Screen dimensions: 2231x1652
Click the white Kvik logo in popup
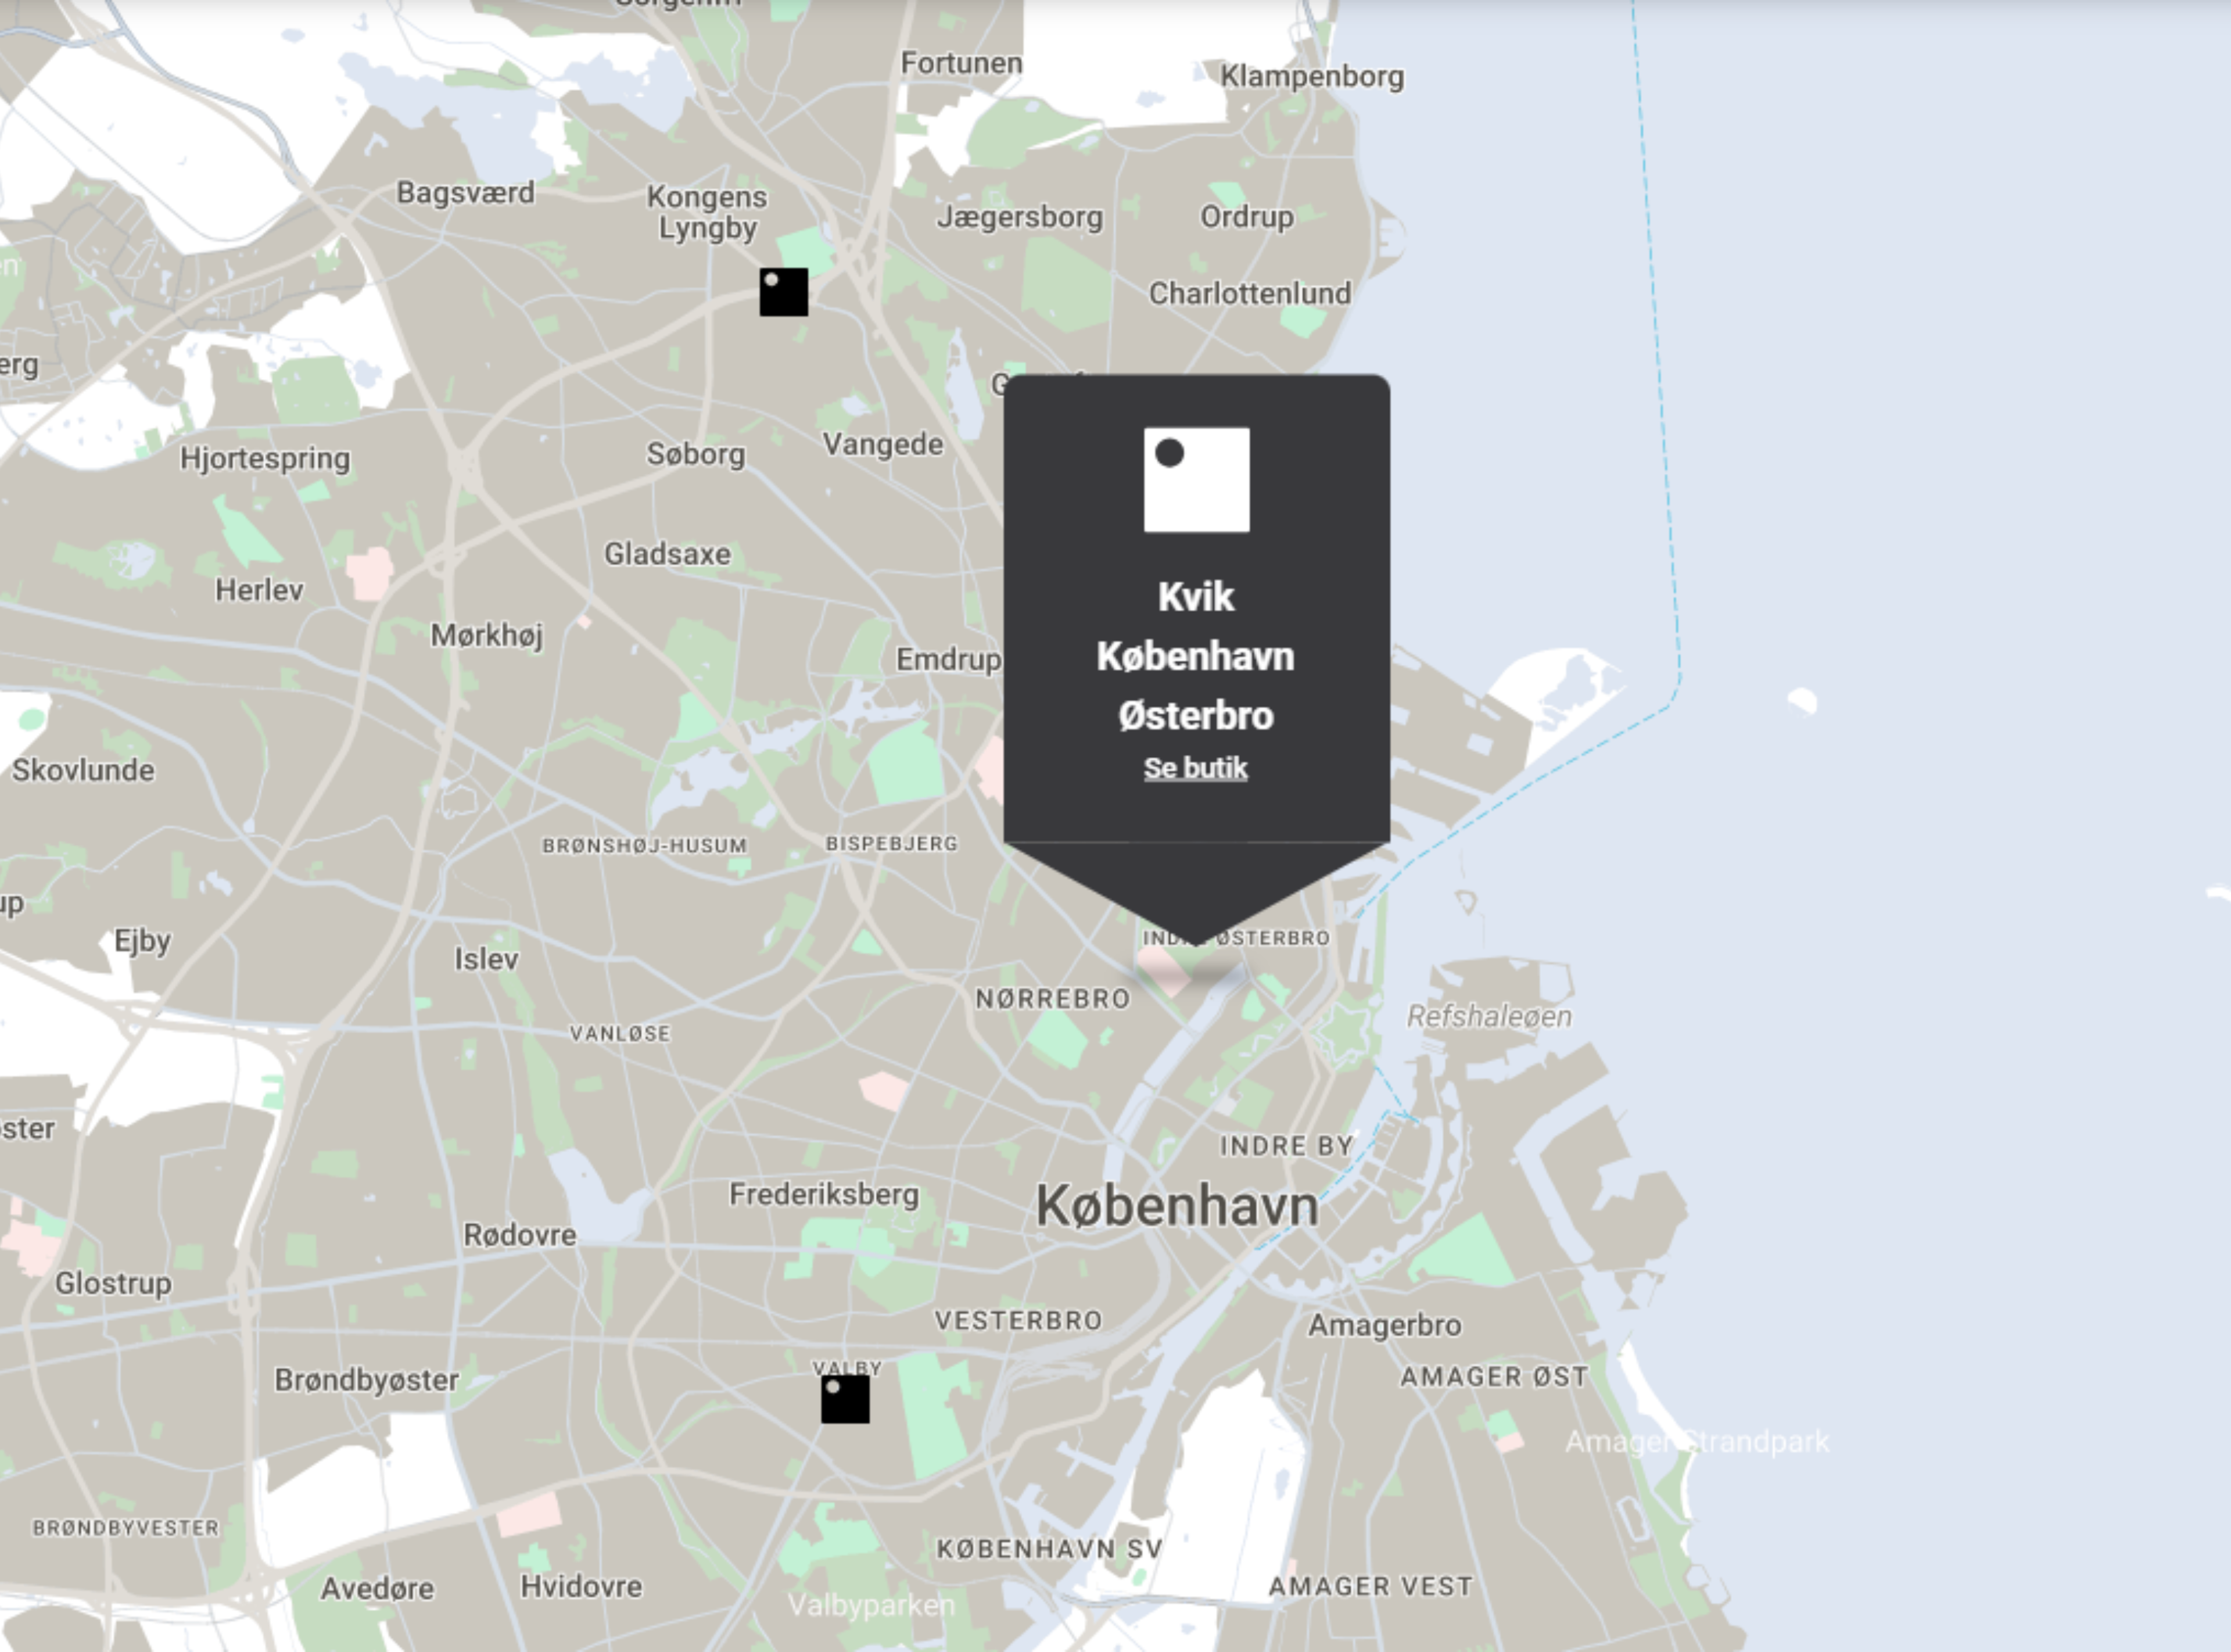(x=1196, y=480)
